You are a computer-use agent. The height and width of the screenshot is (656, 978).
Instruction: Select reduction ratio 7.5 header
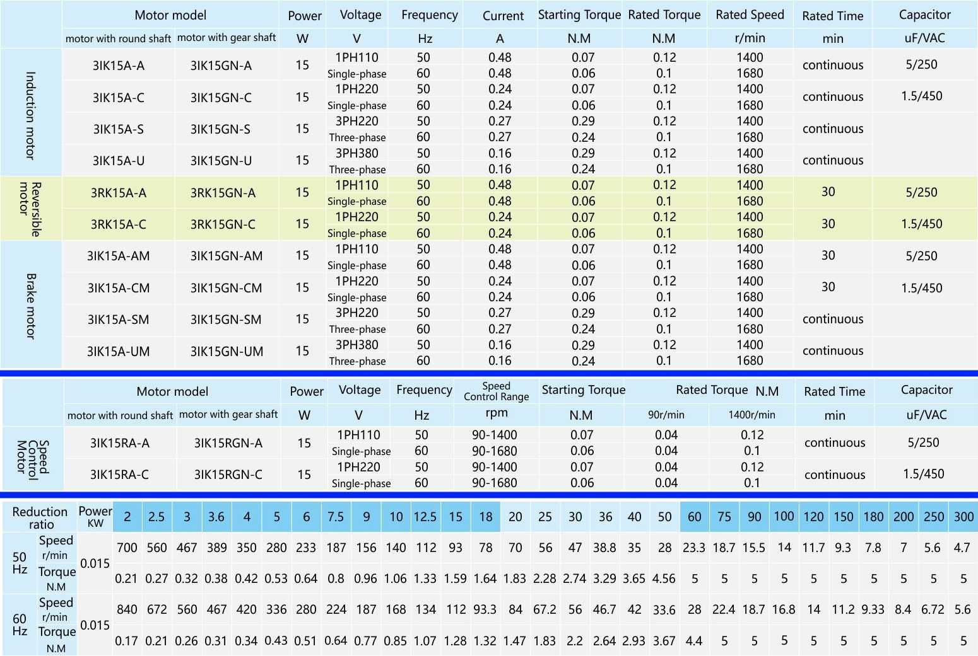(x=336, y=517)
